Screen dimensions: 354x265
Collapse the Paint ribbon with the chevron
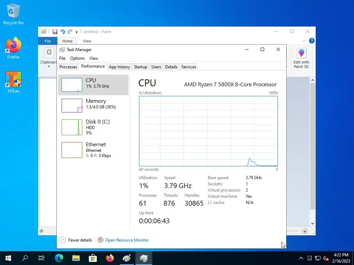[x=304, y=41]
